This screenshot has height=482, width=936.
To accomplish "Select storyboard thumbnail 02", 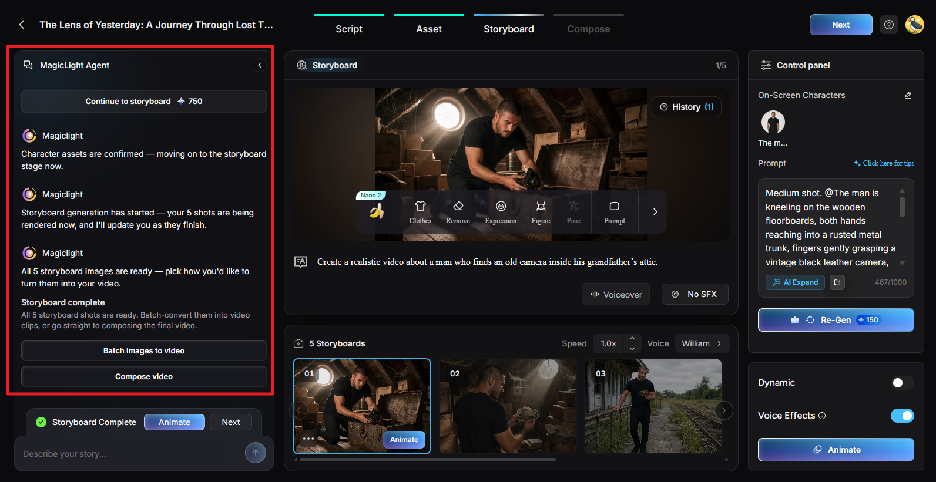I will click(508, 406).
